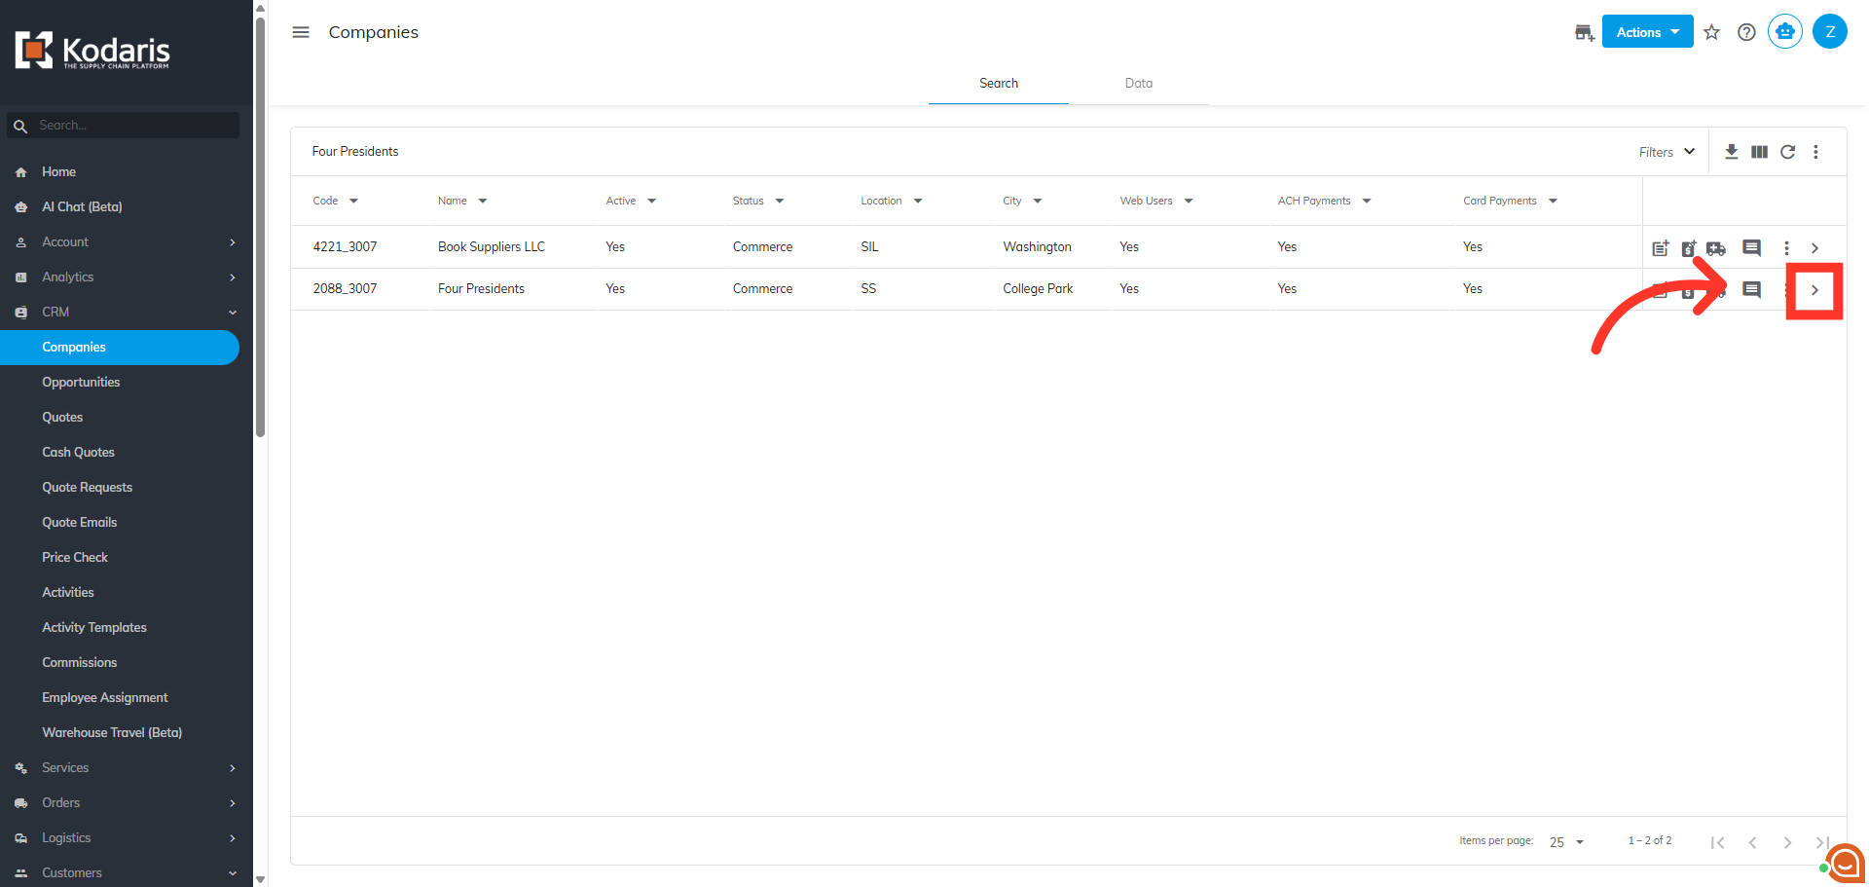
Task: Open the Web Users column filter arrow
Action: (1189, 202)
